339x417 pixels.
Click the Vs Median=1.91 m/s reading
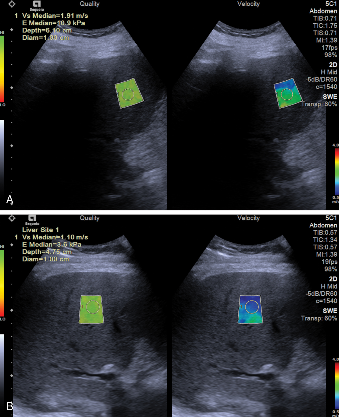(x=55, y=16)
